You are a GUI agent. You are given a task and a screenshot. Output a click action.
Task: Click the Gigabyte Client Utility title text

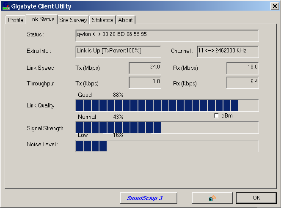[x=41, y=6]
